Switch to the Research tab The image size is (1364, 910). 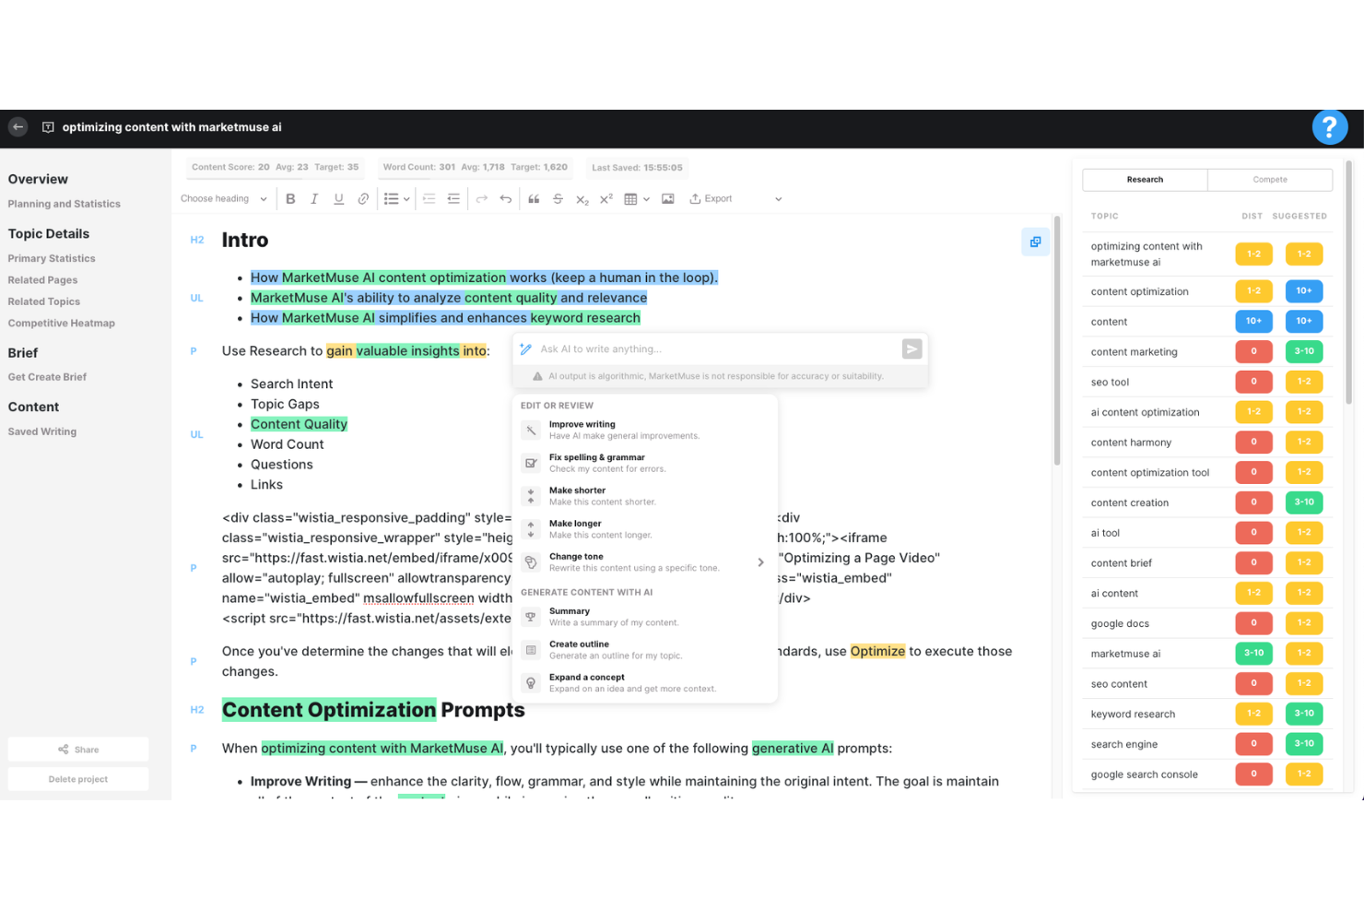pos(1145,180)
